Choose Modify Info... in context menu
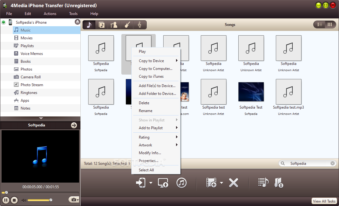 point(156,153)
